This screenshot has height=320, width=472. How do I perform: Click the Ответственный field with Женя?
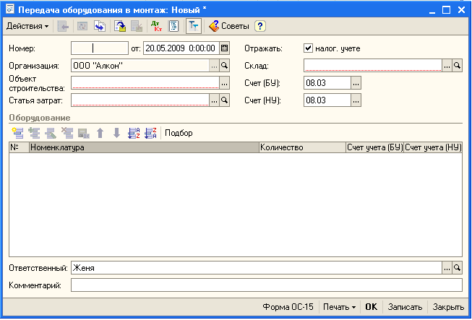point(257,268)
